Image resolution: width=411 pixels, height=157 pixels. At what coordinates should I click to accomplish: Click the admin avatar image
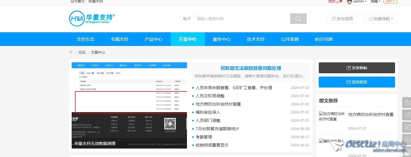coord(349,2)
